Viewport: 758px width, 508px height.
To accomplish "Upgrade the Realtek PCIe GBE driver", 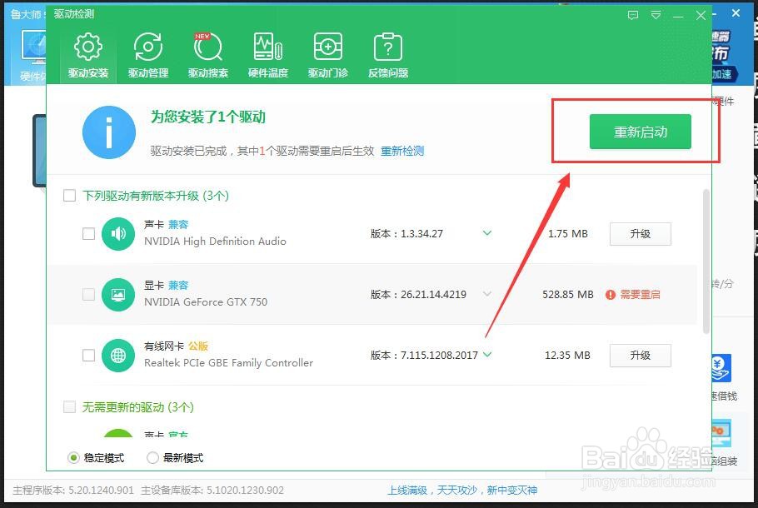I will (640, 356).
